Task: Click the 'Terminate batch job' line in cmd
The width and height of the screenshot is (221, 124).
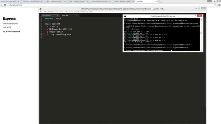Action: 138,42
